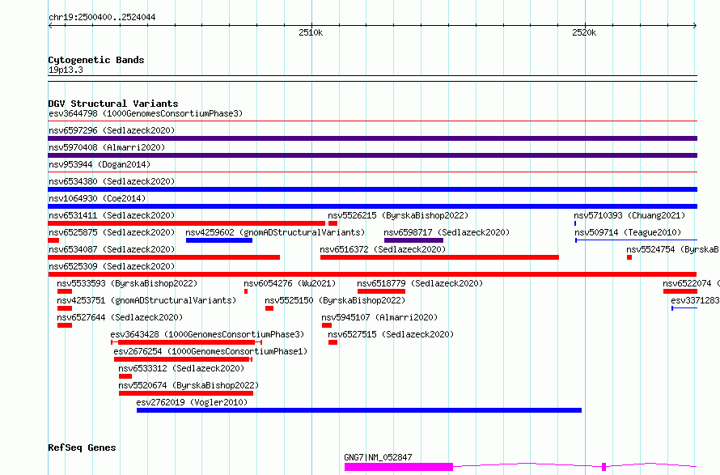The image size is (720, 475).
Task: Select esv3643428 red variant bar
Action: coord(186,342)
